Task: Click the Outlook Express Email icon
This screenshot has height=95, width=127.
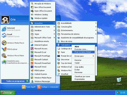Action: pyautogui.click(x=4, y=35)
